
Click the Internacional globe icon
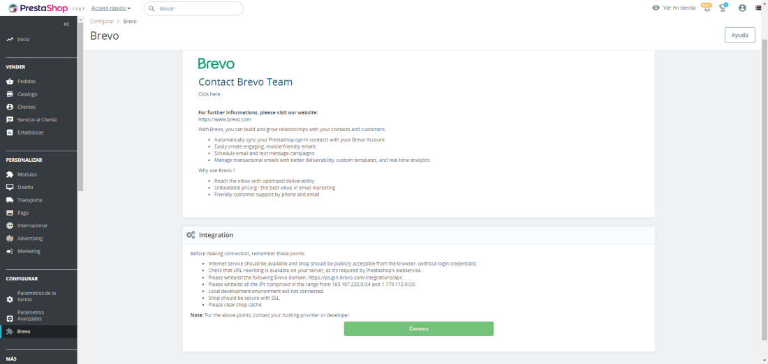10,225
